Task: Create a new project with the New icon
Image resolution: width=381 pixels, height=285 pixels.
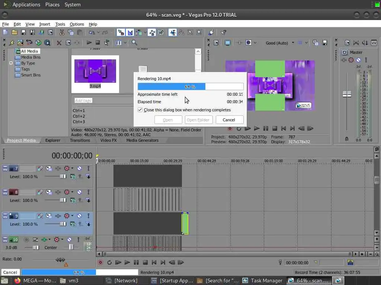Action: [x=5, y=32]
